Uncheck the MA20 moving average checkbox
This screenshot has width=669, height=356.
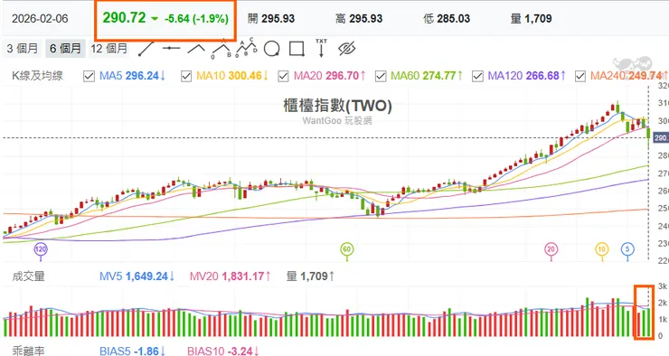tap(283, 76)
